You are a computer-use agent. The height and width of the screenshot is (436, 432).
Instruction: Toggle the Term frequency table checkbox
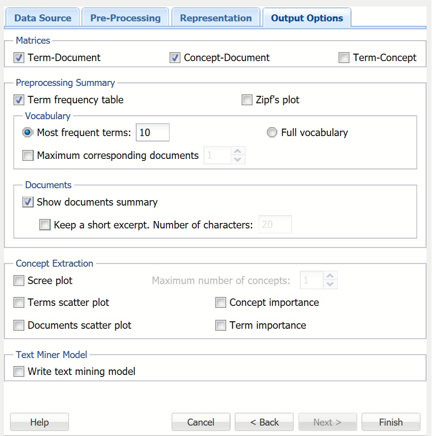click(x=19, y=100)
